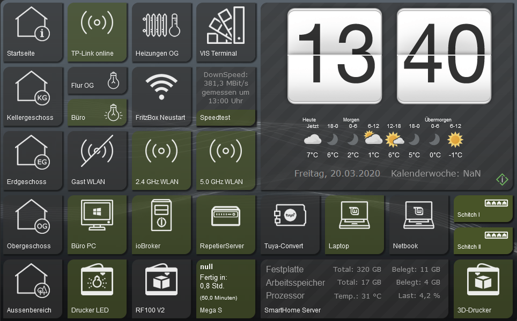Open the Erdgeschoss floor view
Image resolution: width=517 pixels, height=321 pixels.
pyautogui.click(x=33, y=160)
